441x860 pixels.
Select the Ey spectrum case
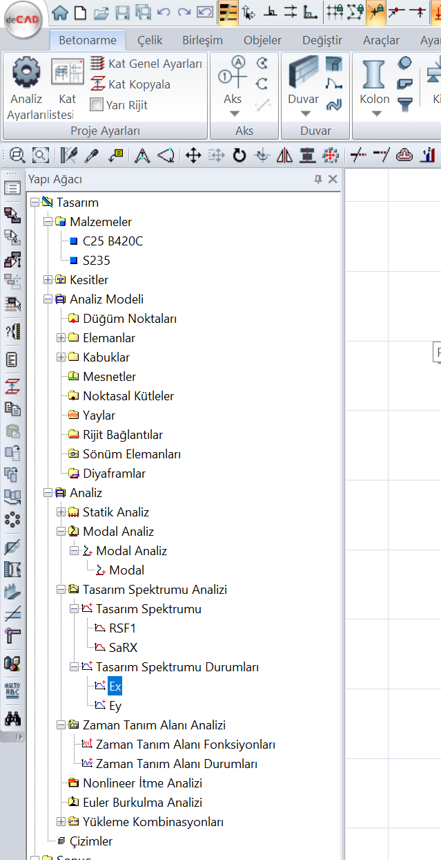coord(115,706)
